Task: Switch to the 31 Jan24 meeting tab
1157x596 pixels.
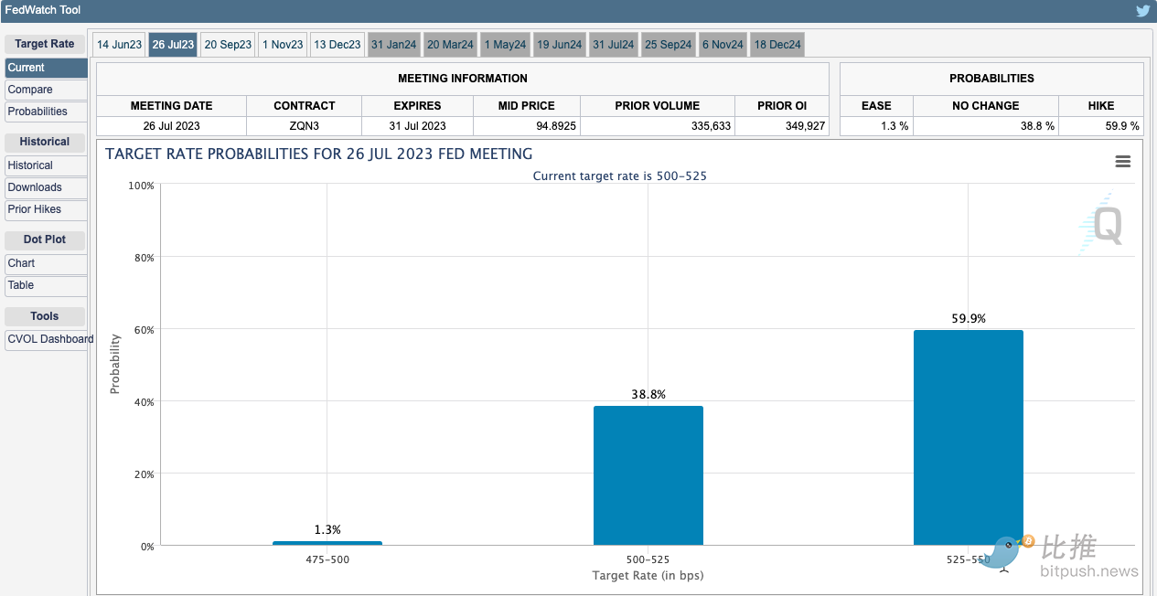Action: pos(393,45)
